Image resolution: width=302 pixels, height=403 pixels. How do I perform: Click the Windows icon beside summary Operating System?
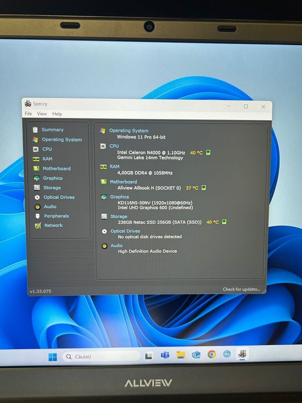pos(103,131)
